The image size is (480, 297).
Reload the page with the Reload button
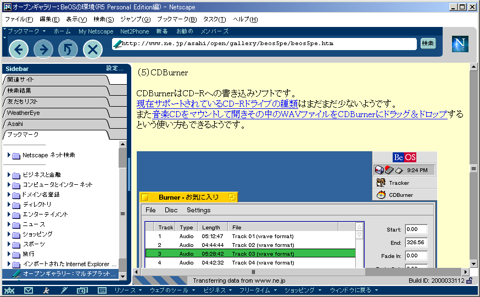tap(68, 50)
